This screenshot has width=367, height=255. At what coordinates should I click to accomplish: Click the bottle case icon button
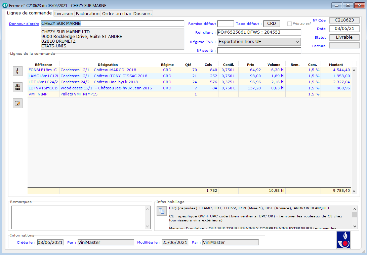(17, 87)
